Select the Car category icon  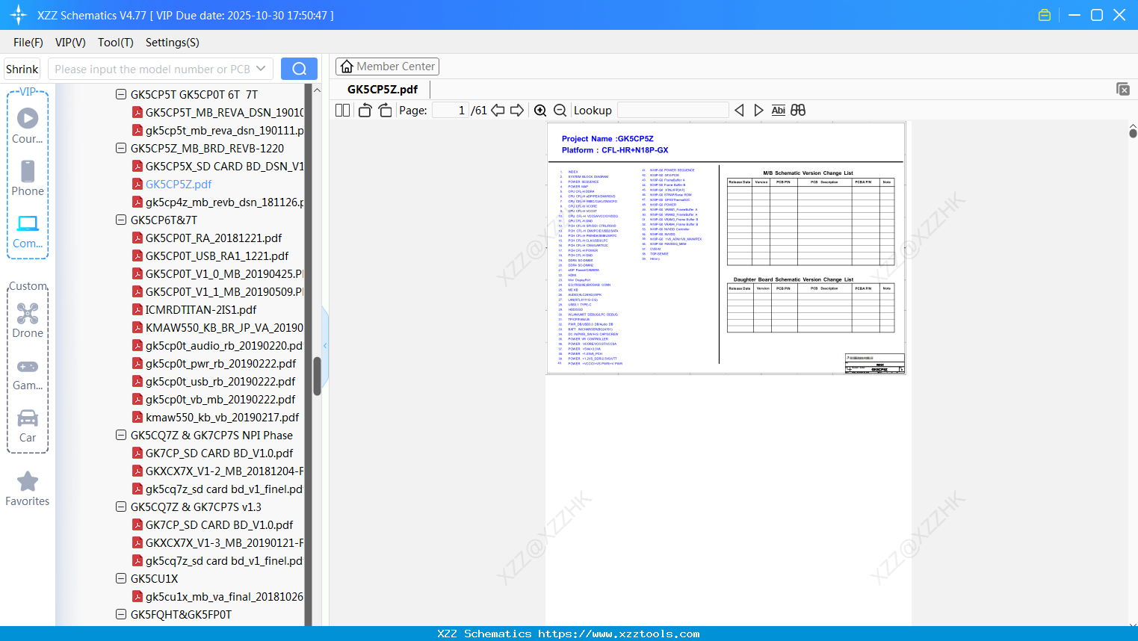click(28, 425)
